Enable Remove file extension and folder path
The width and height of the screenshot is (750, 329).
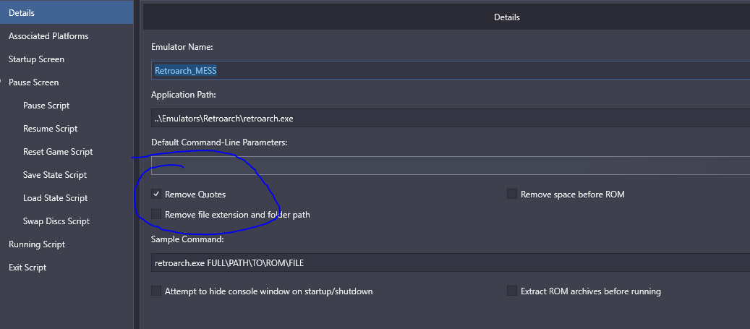pos(156,215)
